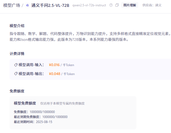Click the qwen2.5-vl-72b-instruct model ID text
The height and width of the screenshot is (133, 171).
pos(89,5)
